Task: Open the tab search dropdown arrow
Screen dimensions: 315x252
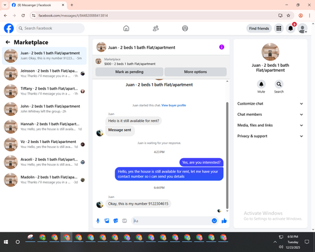Action: pos(5,5)
